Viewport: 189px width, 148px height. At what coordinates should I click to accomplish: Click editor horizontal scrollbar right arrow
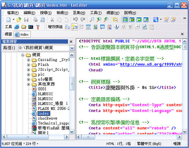pos(179,137)
